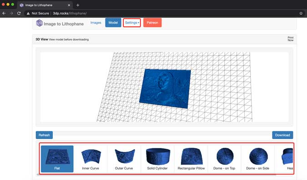Viewport: 307px width, 180px height.
Task: Reload the page with browser refresh icon
Action: 19,13
